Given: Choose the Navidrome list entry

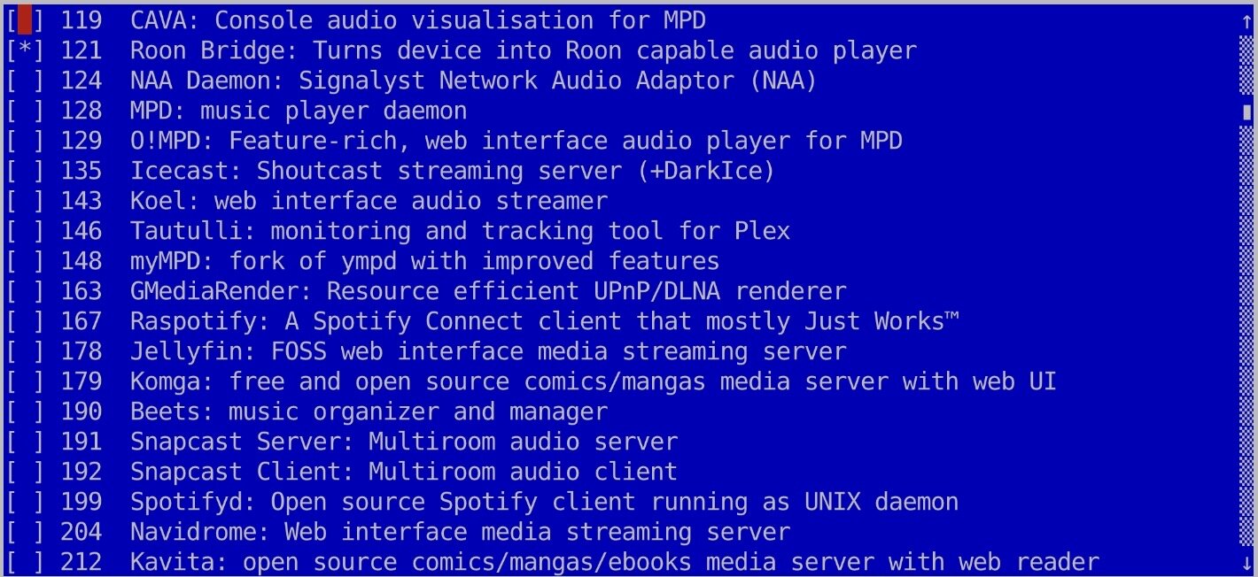Looking at the screenshot, I should click(x=459, y=532).
